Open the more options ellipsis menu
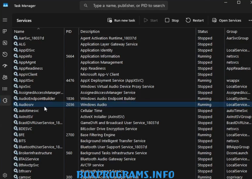 coord(250,21)
